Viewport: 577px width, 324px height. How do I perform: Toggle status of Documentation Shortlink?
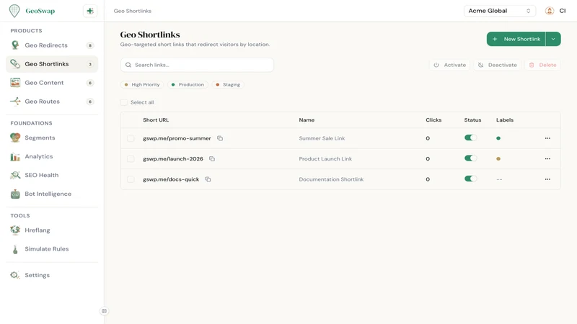(x=470, y=179)
